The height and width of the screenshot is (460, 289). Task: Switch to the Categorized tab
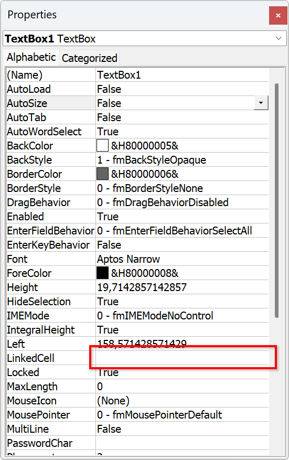click(90, 58)
